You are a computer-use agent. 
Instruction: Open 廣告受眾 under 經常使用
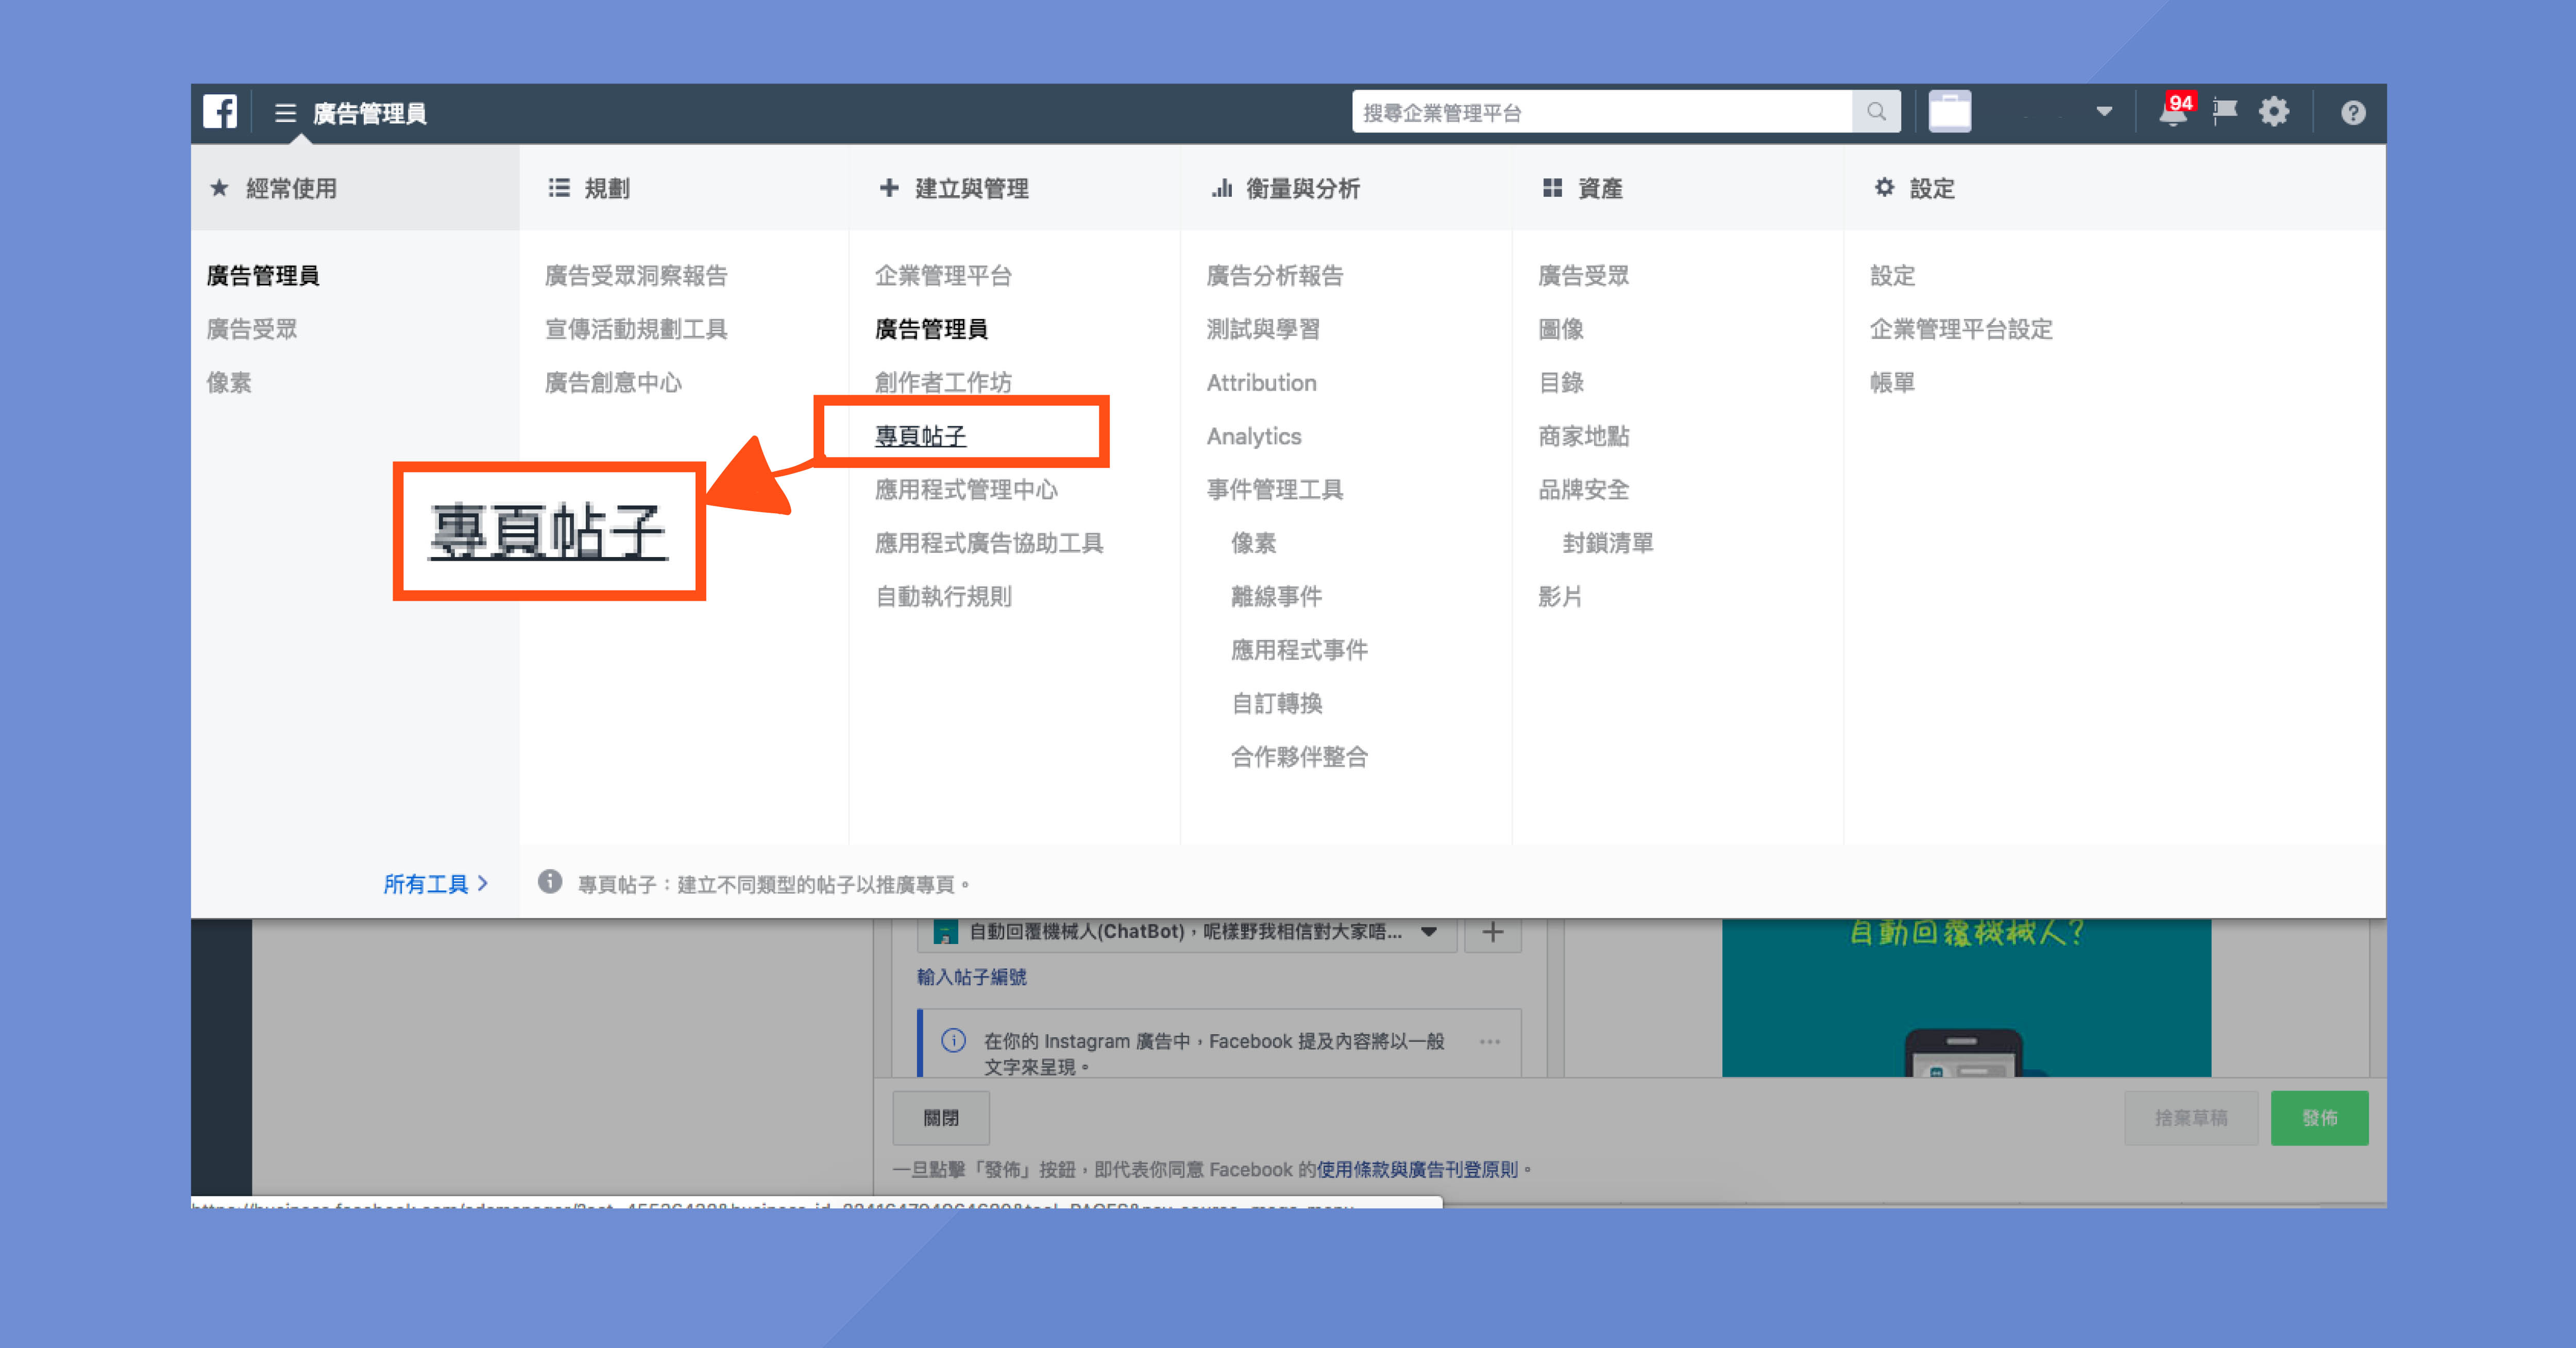tap(252, 329)
